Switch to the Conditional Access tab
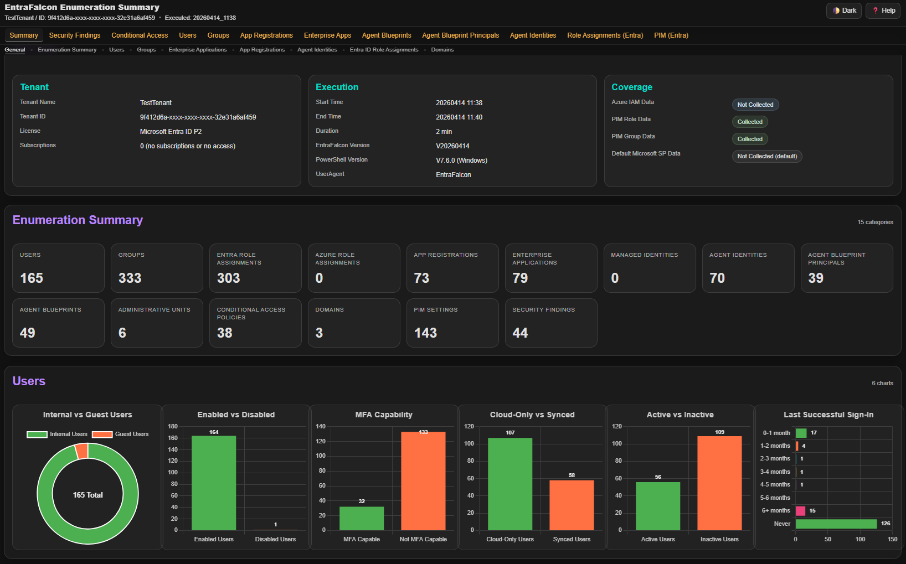 coord(140,35)
